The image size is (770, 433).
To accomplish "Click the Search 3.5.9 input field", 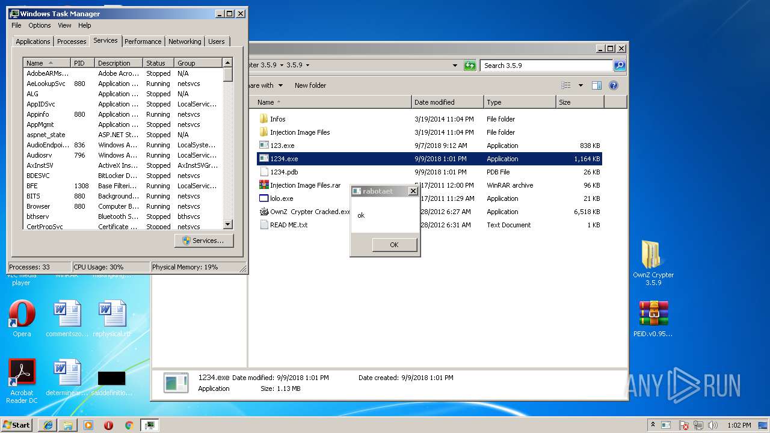I will (546, 66).
